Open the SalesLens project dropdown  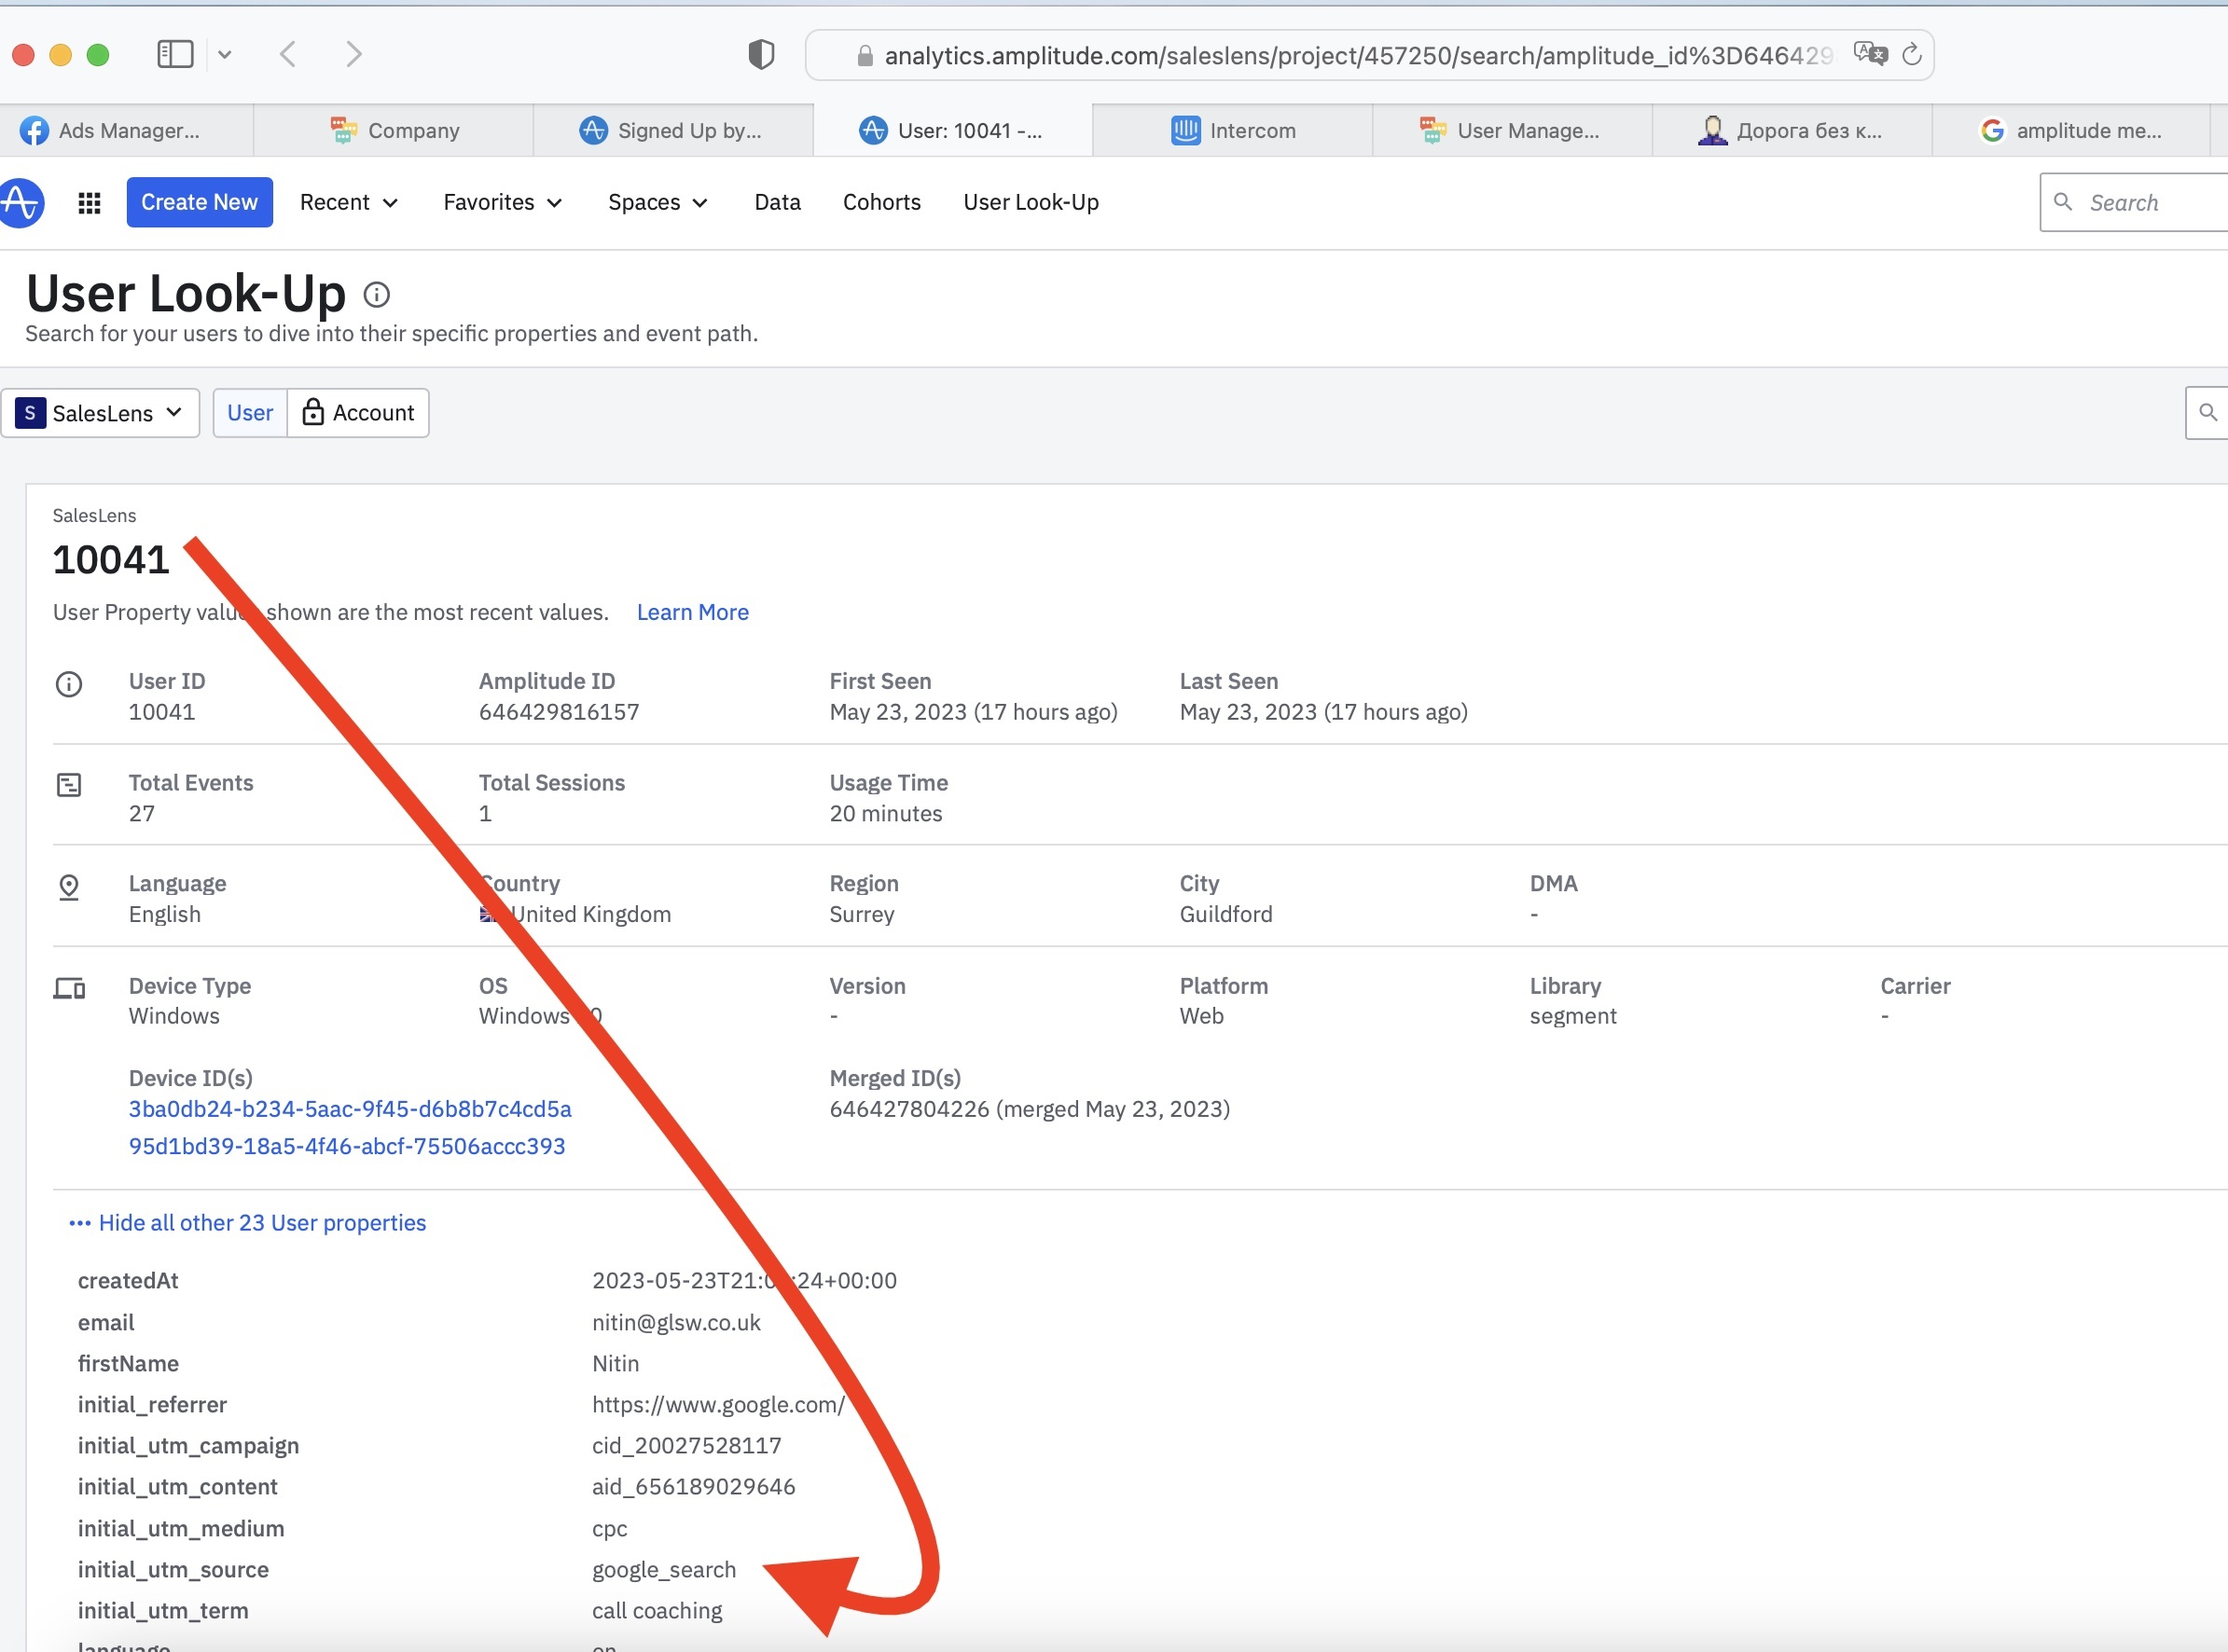(100, 413)
